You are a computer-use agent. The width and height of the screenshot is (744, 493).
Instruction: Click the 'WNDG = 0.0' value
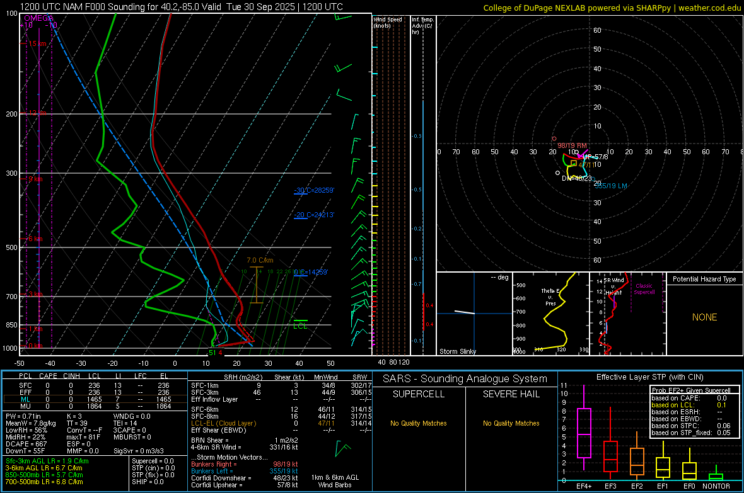(131, 416)
